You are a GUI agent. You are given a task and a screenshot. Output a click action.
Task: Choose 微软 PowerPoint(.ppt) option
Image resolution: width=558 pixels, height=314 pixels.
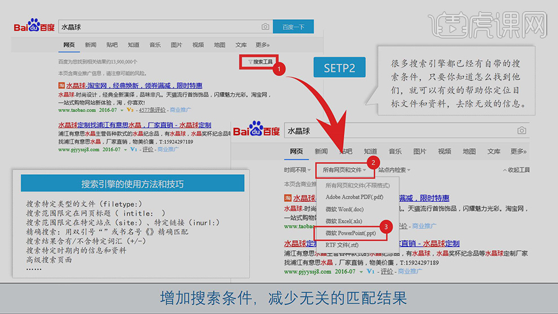coord(351,233)
